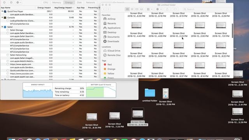The width and height of the screenshot is (249, 140).
Task: Collapse the Safari process group
Action: click(x=2, y=27)
